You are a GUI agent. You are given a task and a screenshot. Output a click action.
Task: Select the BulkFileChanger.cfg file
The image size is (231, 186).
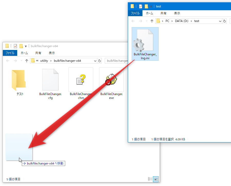pyautogui.click(x=50, y=84)
